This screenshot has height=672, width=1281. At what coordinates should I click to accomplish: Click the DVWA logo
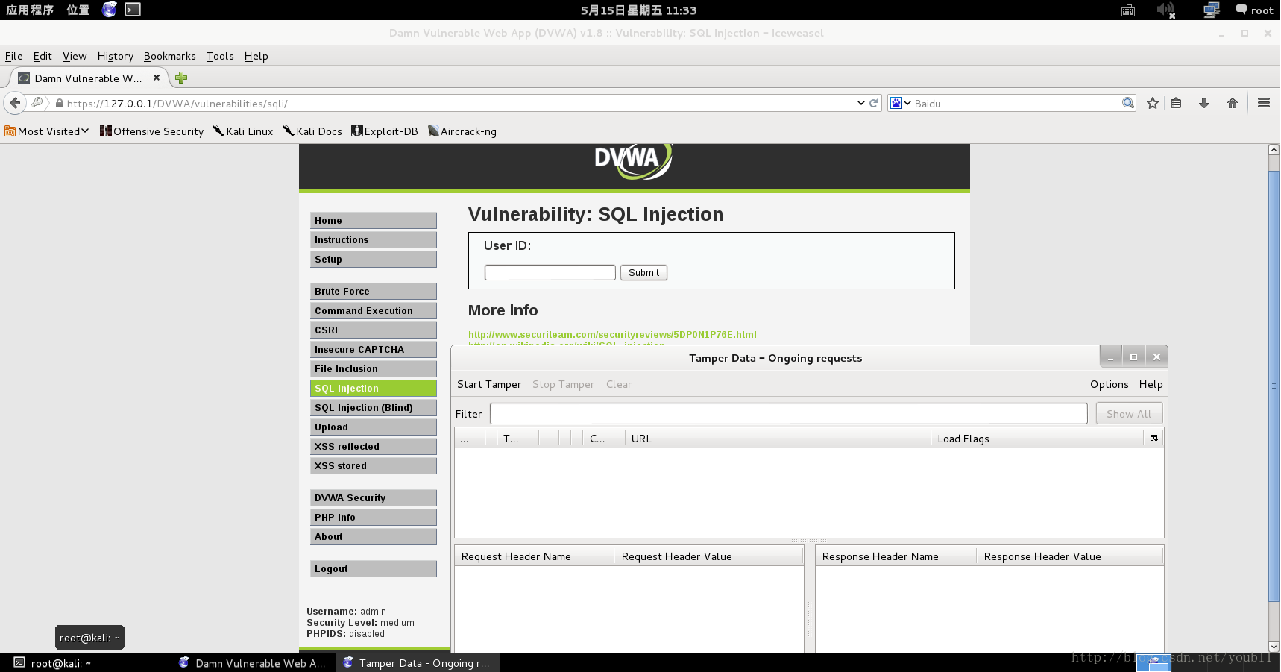[633, 160]
